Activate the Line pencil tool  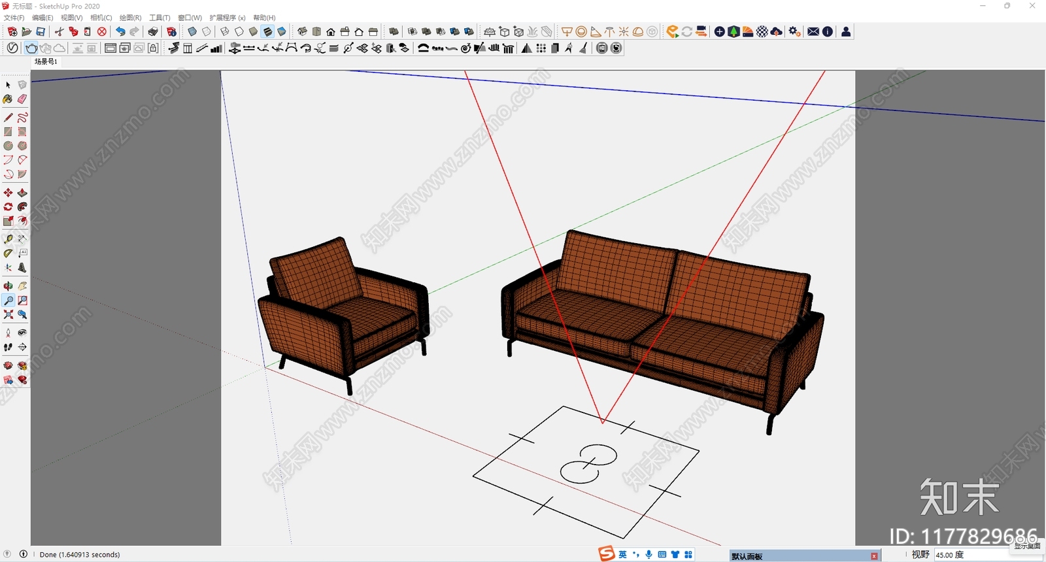tap(8, 118)
